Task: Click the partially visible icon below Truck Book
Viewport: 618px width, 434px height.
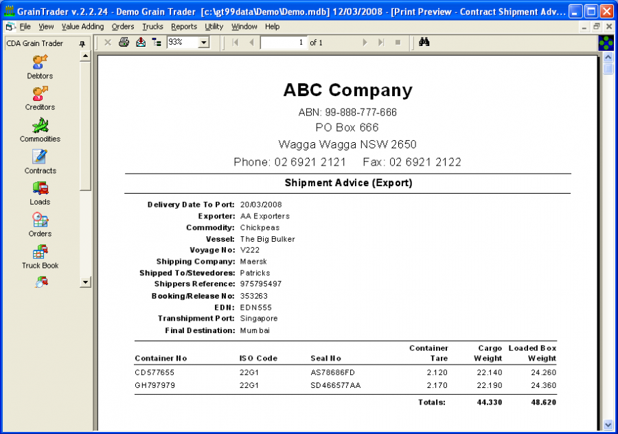Action: point(41,282)
